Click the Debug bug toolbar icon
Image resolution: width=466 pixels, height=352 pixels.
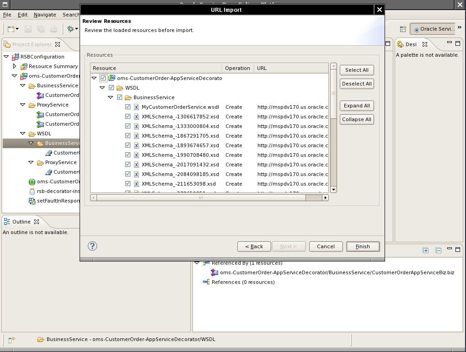click(x=70, y=29)
